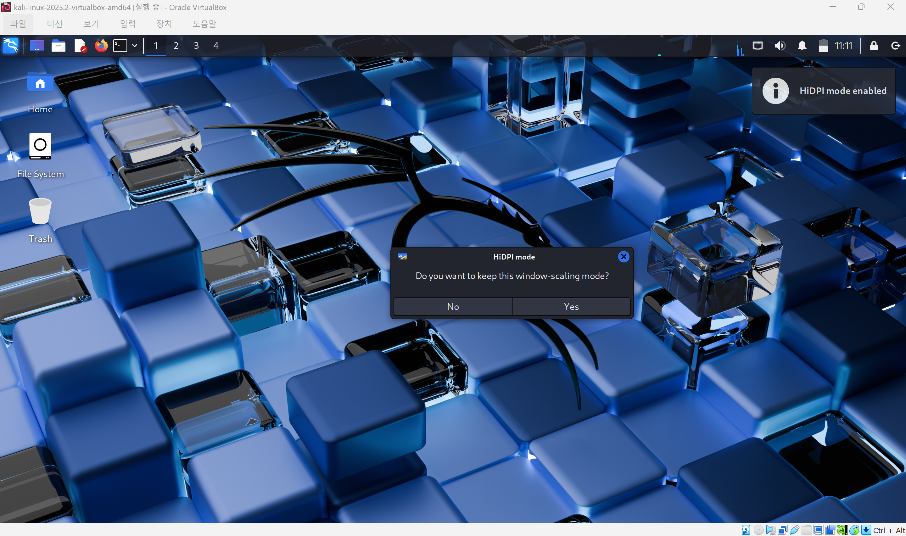Open the terminal emulator launcher

point(120,46)
